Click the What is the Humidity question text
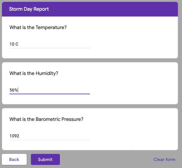This screenshot has height=168, width=182. point(34,73)
